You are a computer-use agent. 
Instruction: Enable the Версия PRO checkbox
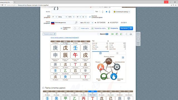(x=98, y=34)
